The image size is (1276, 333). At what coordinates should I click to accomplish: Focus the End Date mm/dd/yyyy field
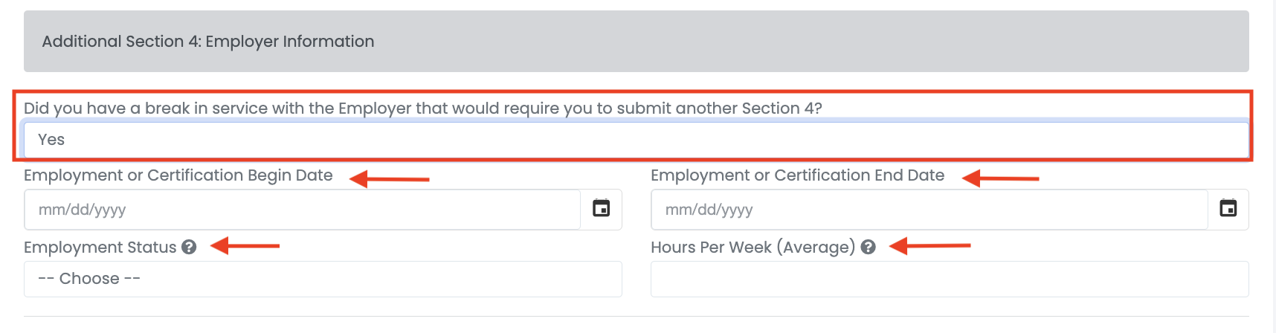(x=929, y=210)
